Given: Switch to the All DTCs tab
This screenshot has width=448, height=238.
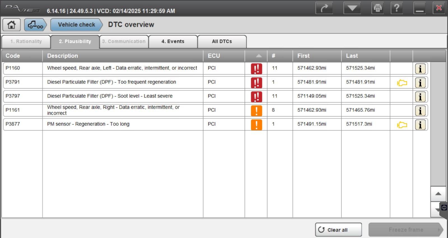Looking at the screenshot, I should [222, 41].
